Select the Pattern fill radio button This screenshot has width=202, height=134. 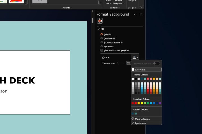point(102,46)
